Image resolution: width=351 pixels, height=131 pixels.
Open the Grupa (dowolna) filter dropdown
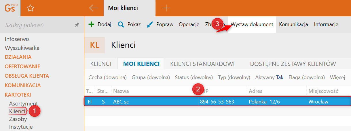coord(151,77)
